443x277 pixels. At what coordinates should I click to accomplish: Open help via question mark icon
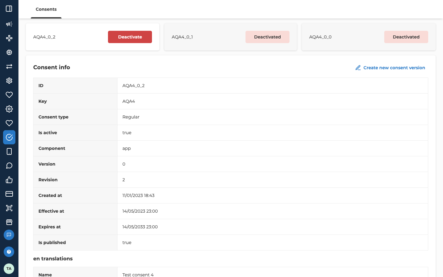[9, 252]
